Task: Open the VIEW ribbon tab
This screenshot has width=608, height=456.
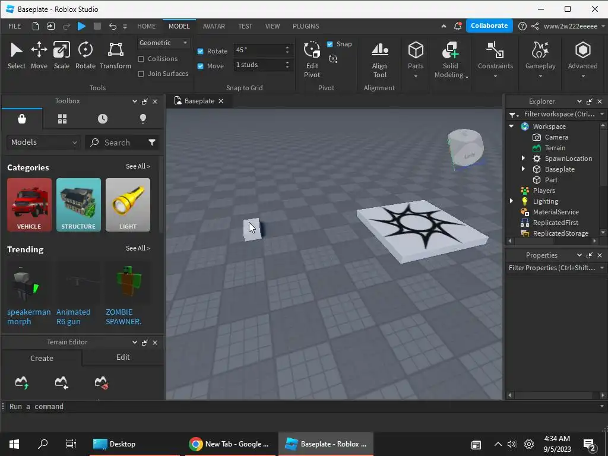Action: click(272, 26)
